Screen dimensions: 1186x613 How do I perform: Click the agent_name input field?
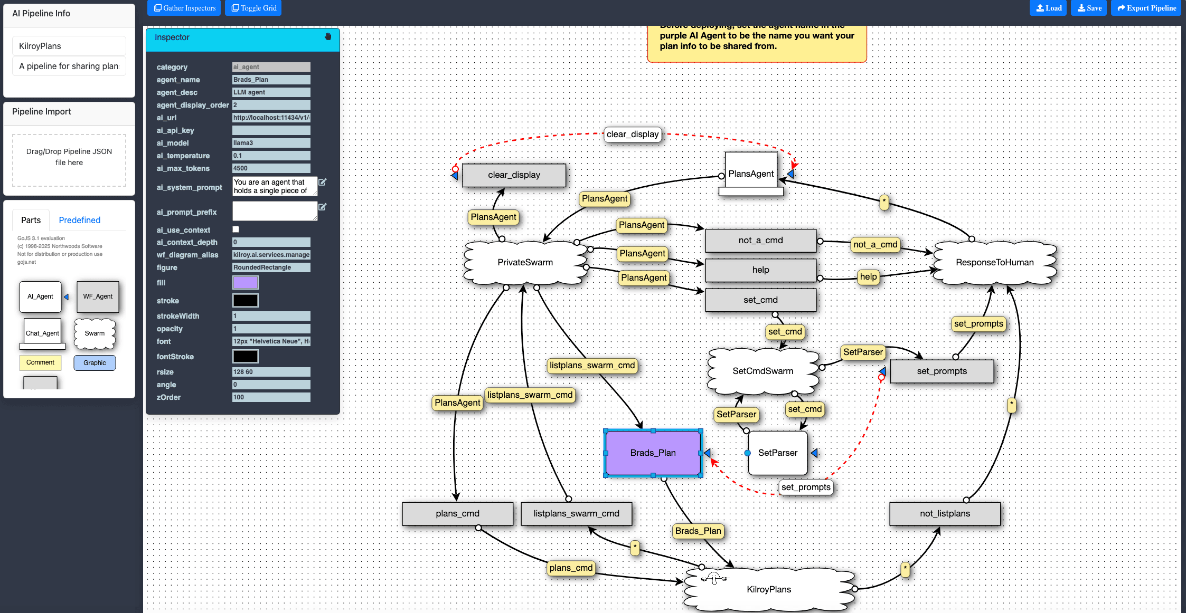[271, 80]
